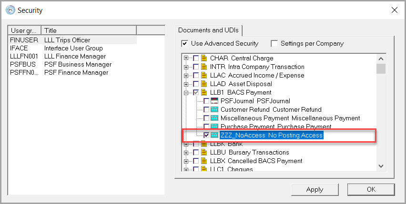Close the Security dialog
Screen dimensions: 406x204
[395, 10]
